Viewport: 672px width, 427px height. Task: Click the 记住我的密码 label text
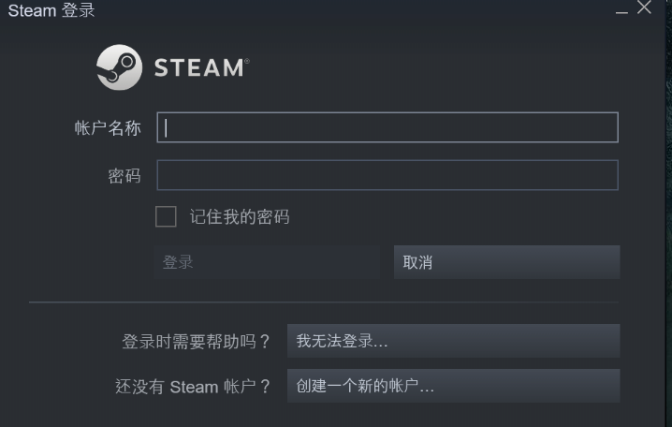240,217
